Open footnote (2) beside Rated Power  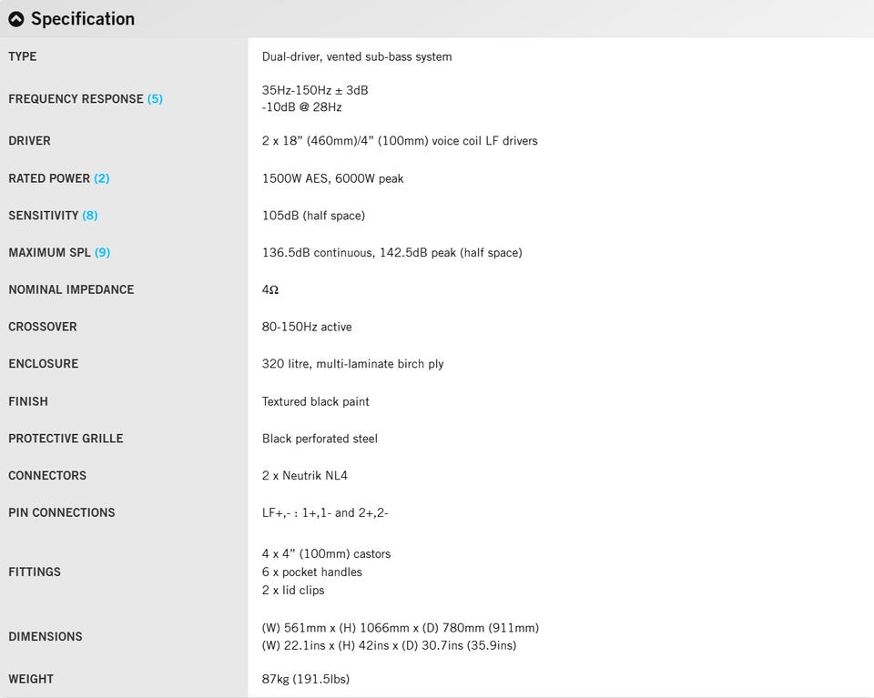click(101, 178)
